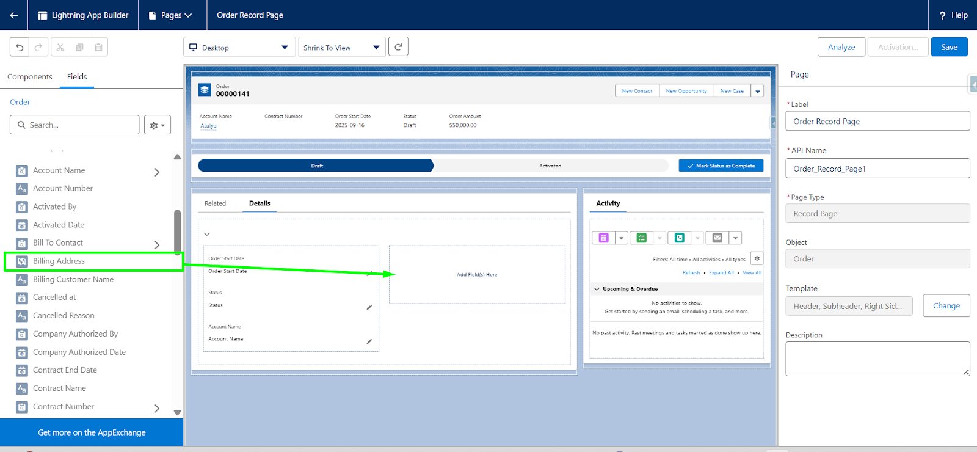Image resolution: width=977 pixels, height=452 pixels.
Task: Click the paste clipboard icon
Action: (x=98, y=47)
